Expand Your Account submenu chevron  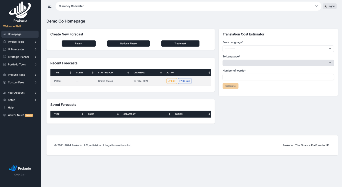(x=36, y=93)
